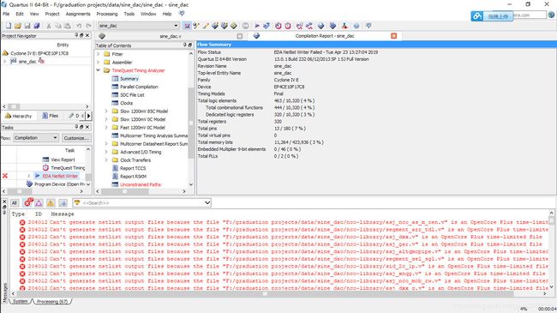Click the help icon beside Help menu
Image resolution: width=557 pixels, height=313 pixels.
[182, 14]
